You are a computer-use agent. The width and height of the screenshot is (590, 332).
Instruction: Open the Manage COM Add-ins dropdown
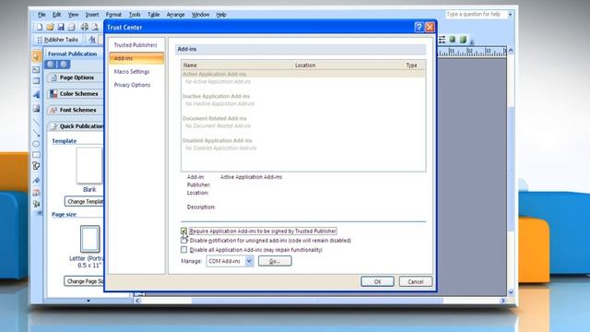point(249,261)
